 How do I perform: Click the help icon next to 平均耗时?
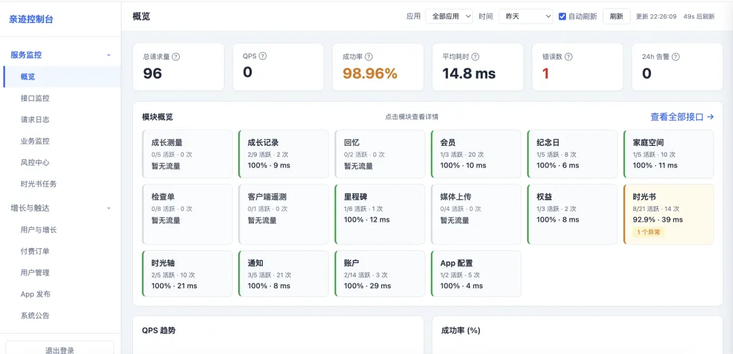[x=475, y=56]
